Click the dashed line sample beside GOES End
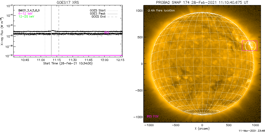 113,16
